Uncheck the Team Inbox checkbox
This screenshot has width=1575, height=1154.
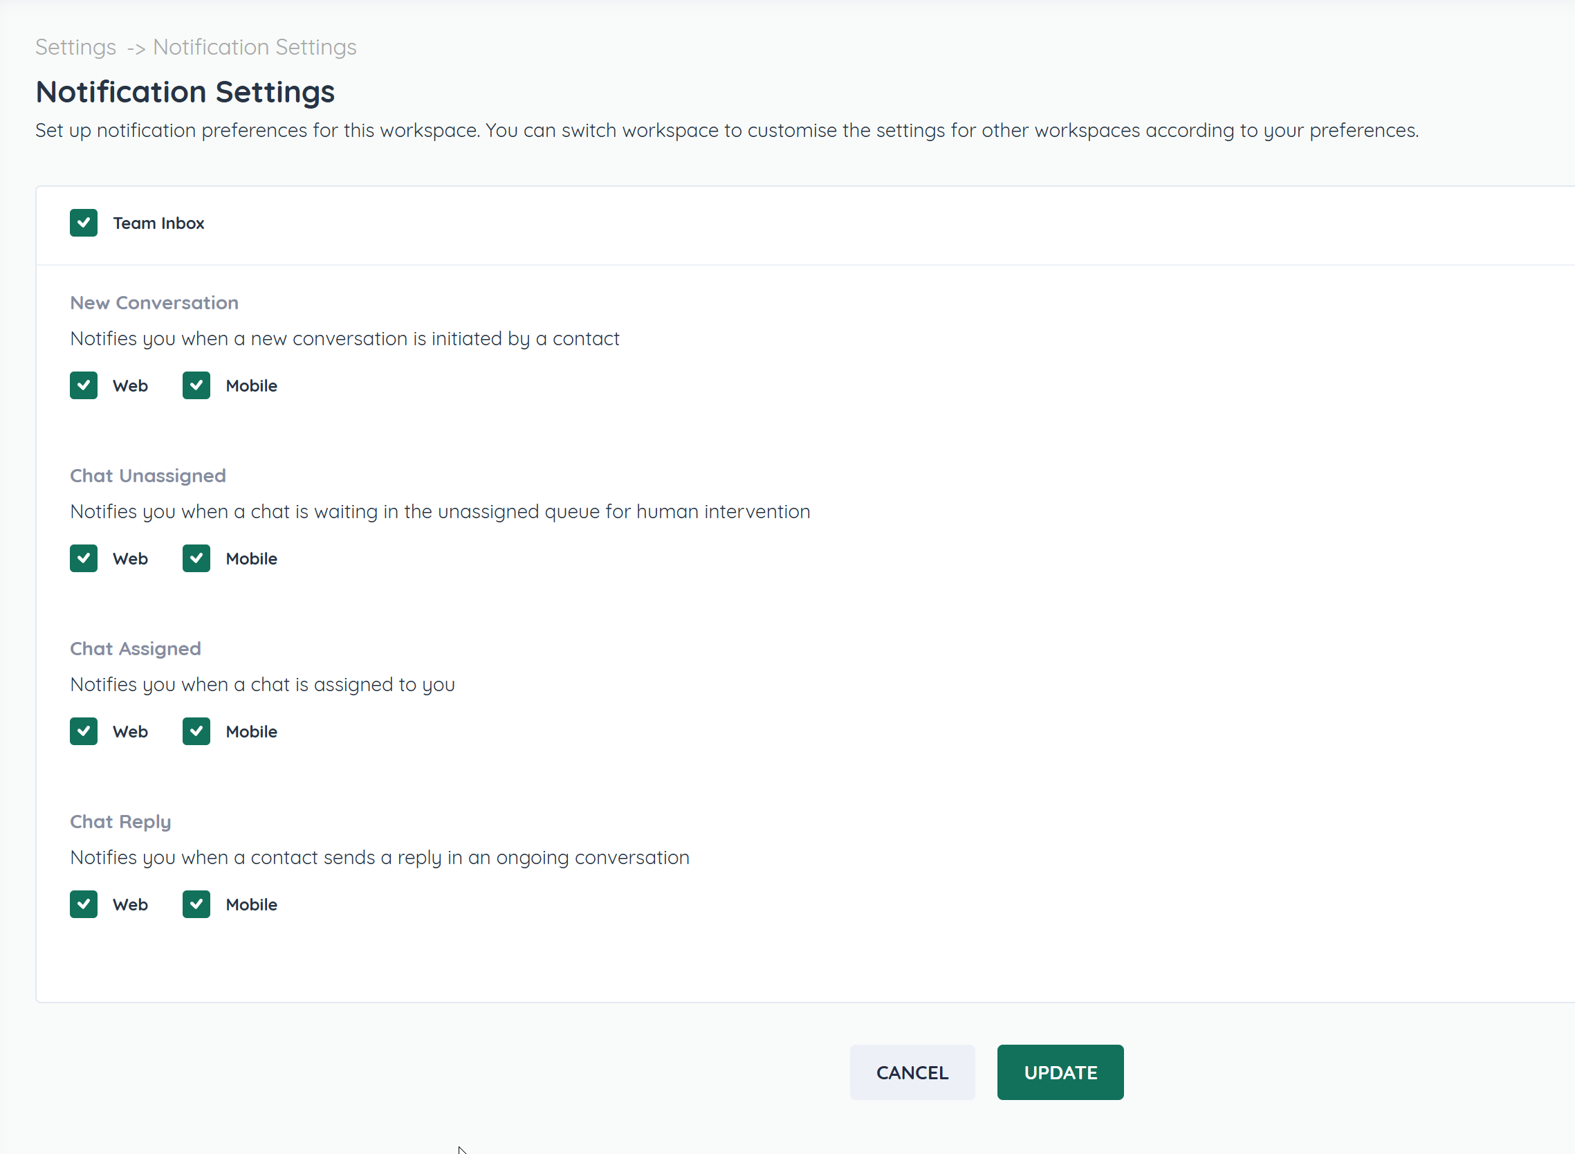(x=84, y=223)
